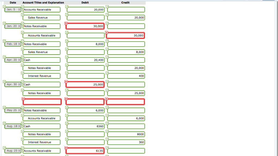Open the Aug. 18 date dropdown
Screen dimensions: 278x156
[12, 126]
